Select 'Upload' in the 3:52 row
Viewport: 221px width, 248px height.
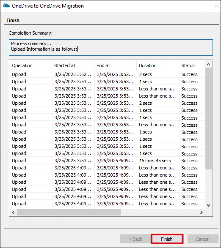tap(19, 74)
